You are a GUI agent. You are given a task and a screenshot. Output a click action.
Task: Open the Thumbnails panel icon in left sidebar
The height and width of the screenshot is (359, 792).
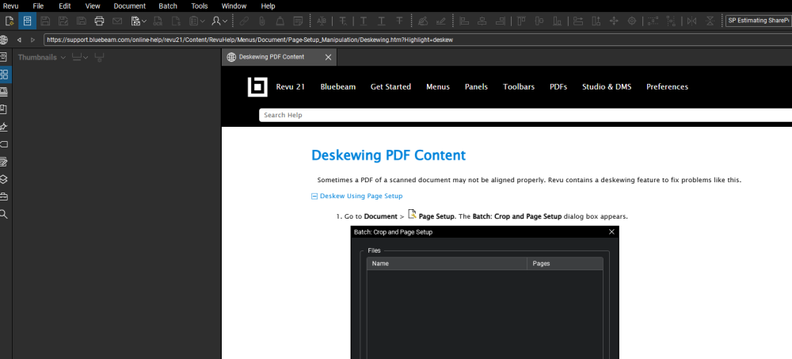click(x=4, y=74)
